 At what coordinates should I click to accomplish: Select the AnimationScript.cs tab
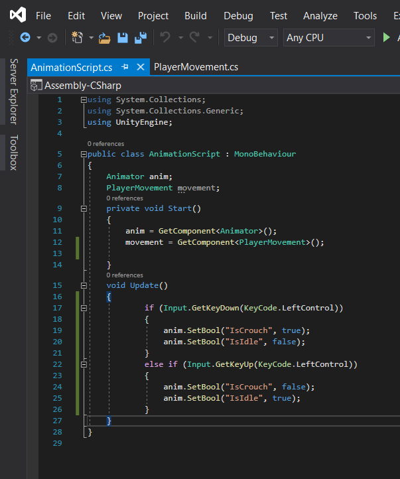[x=72, y=67]
